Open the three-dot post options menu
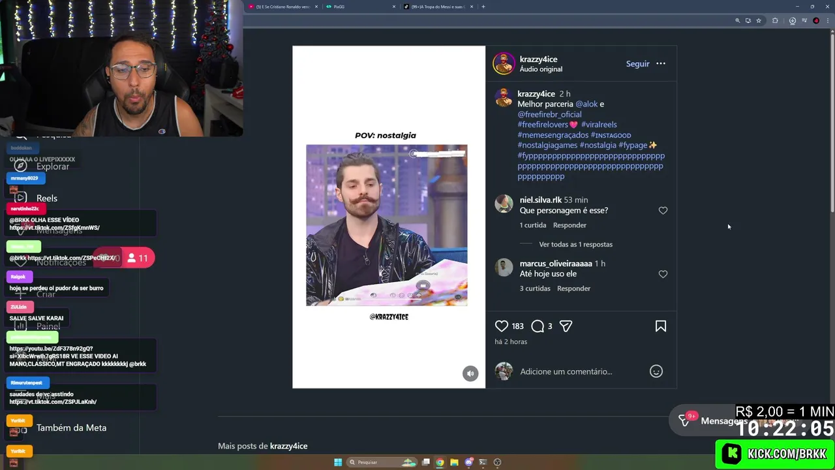835x470 pixels. tap(661, 63)
